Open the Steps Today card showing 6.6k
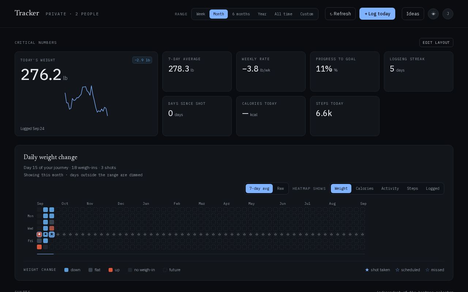The height and width of the screenshot is (292, 468). coord(345,116)
